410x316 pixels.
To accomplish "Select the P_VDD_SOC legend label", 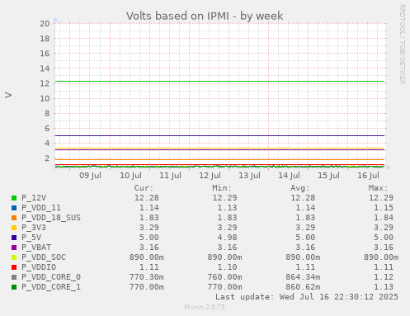I will tap(44, 257).
